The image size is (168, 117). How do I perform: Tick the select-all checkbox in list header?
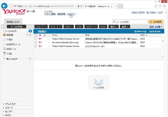[36, 35]
